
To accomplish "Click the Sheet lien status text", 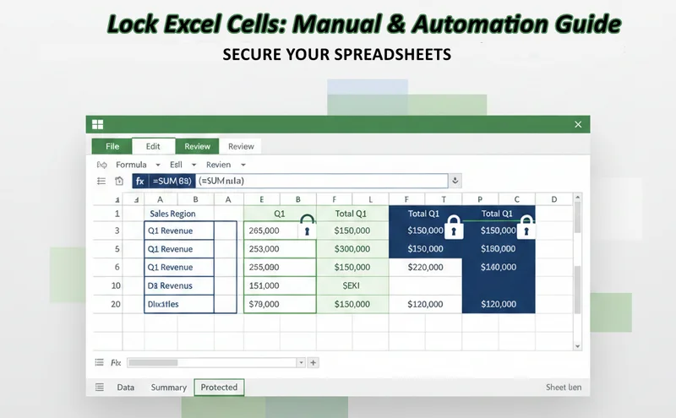I will (564, 387).
